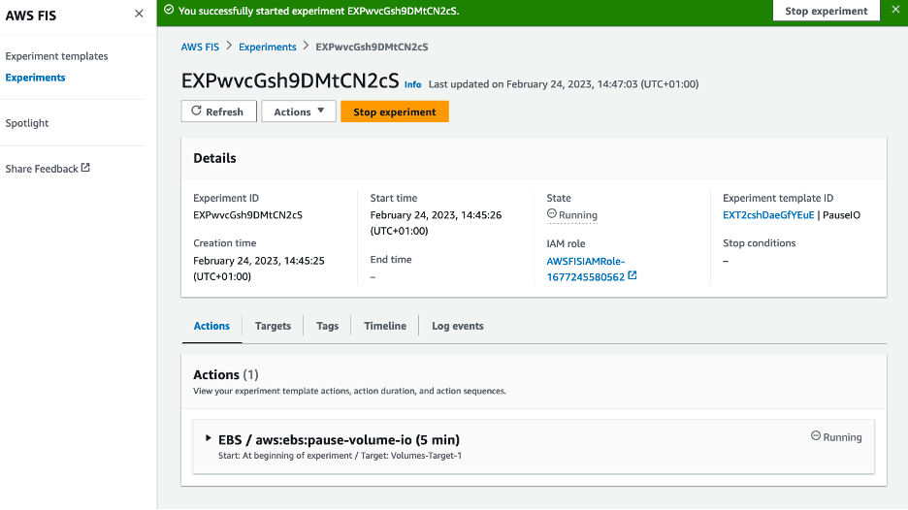The image size is (908, 510).
Task: Click the success checkmark icon in the banner
Action: pyautogui.click(x=169, y=10)
